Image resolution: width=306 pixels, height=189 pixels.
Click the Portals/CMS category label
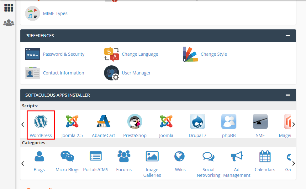[x=96, y=170]
